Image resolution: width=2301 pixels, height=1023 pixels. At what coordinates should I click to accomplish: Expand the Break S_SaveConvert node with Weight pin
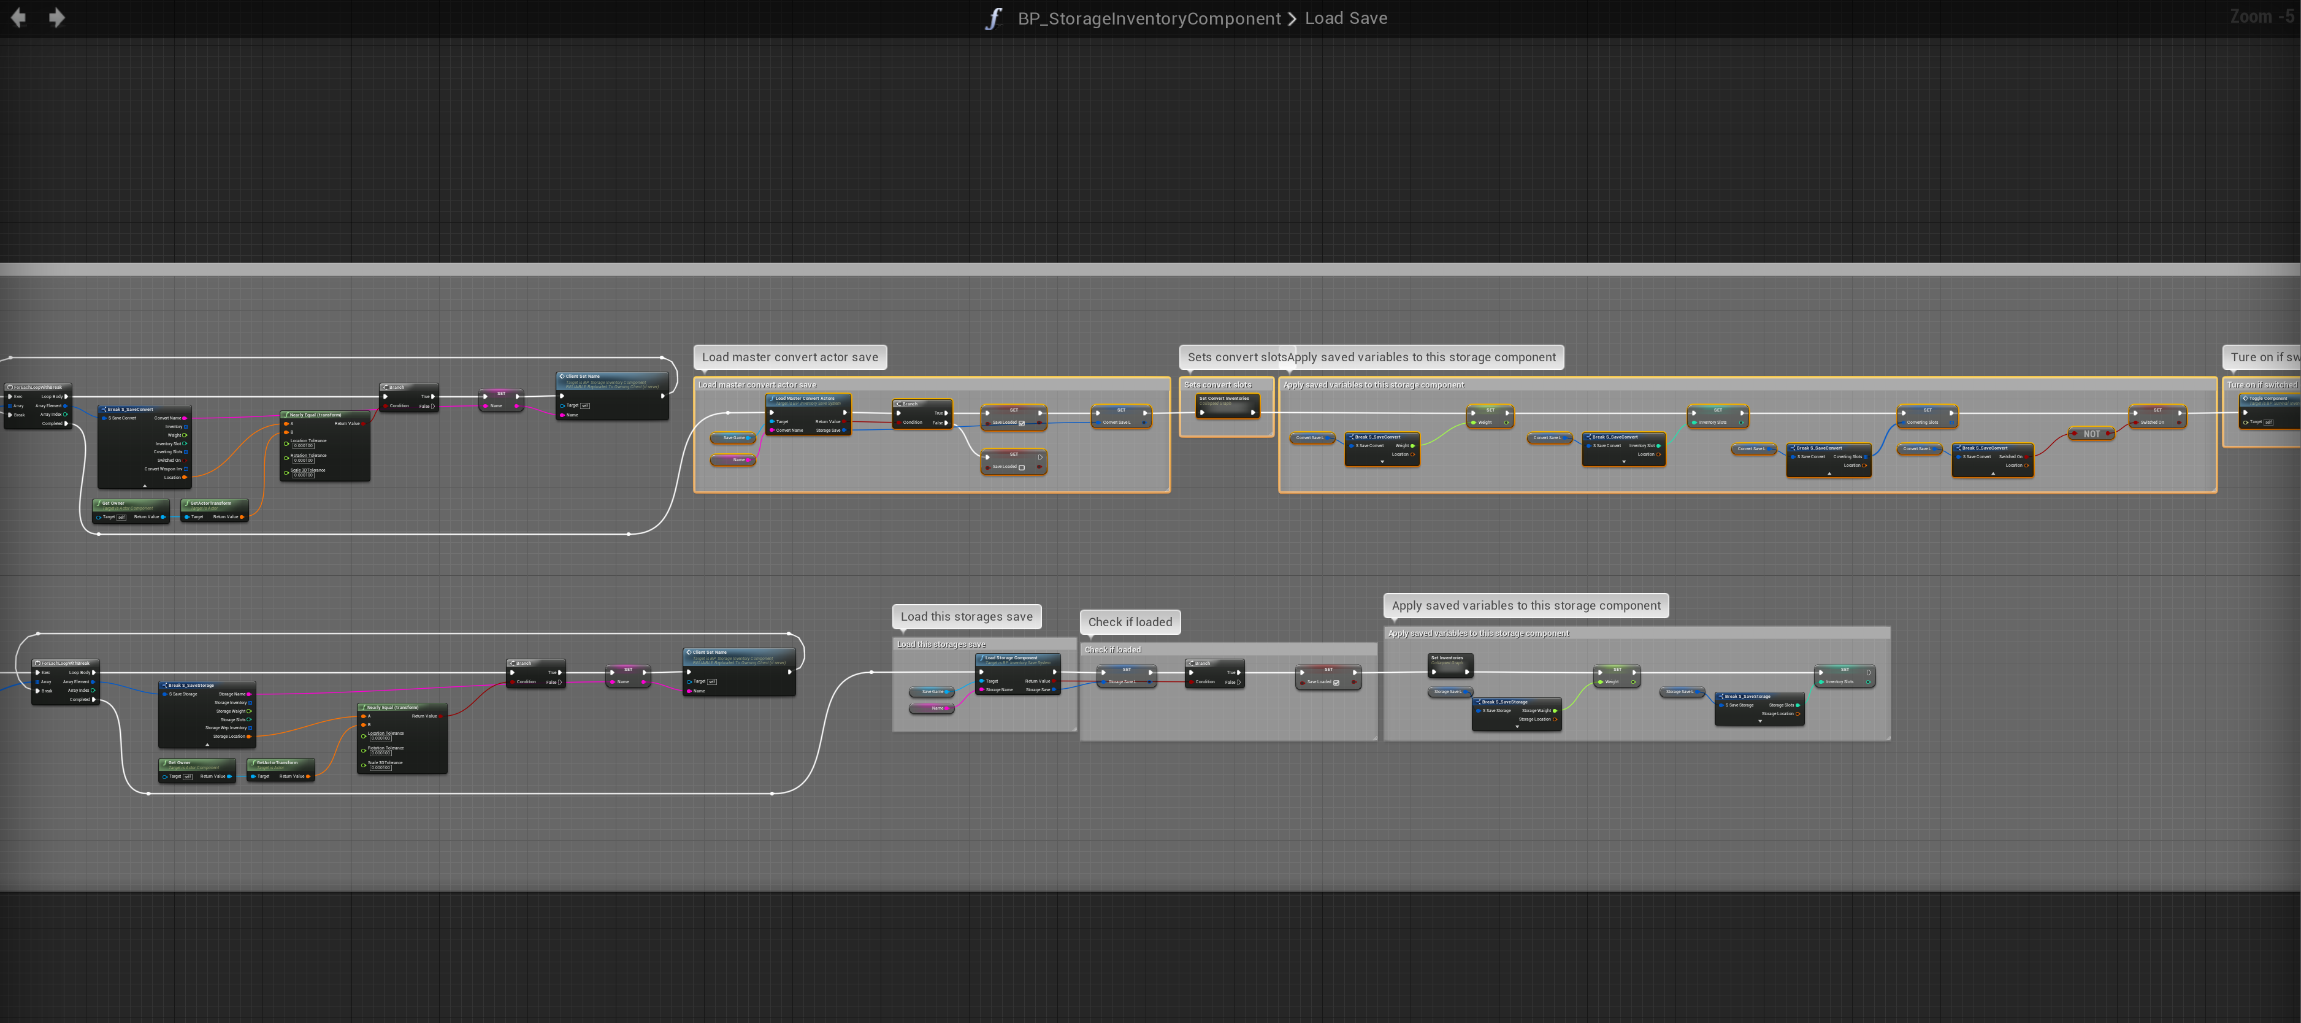pos(1382,462)
